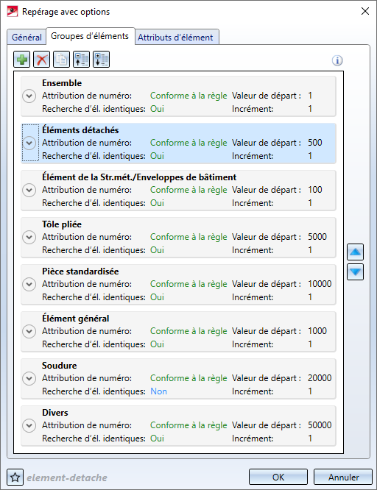Confirm with the OK button
The height and width of the screenshot is (490, 377).
(278, 477)
